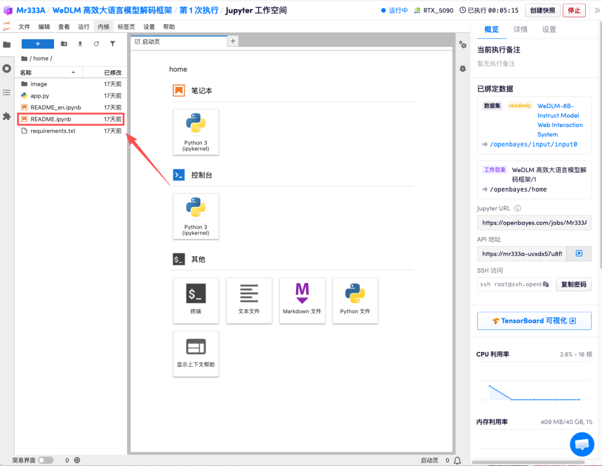Image resolution: width=602 pixels, height=466 pixels.
Task: Open WeDLM 高效大语言模型解码框架 breadcrumb link
Action: click(112, 11)
